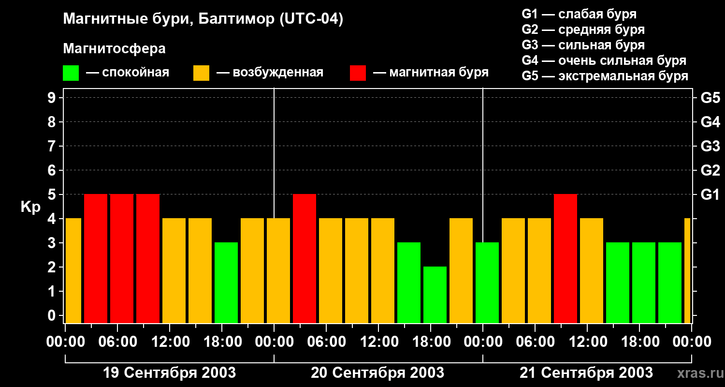
Task: Click the first yellow bar on 19 Сентября
Action: (x=73, y=271)
